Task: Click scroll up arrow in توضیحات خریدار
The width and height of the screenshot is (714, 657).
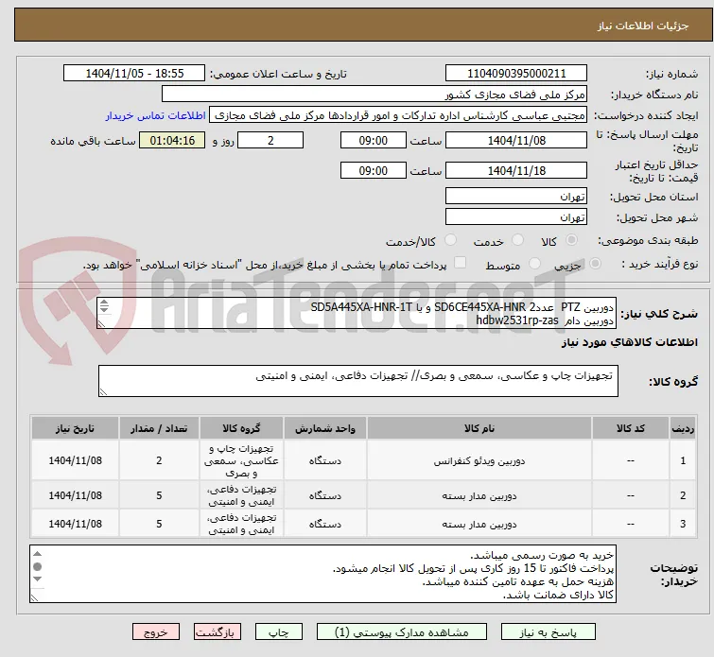Action: click(37, 554)
